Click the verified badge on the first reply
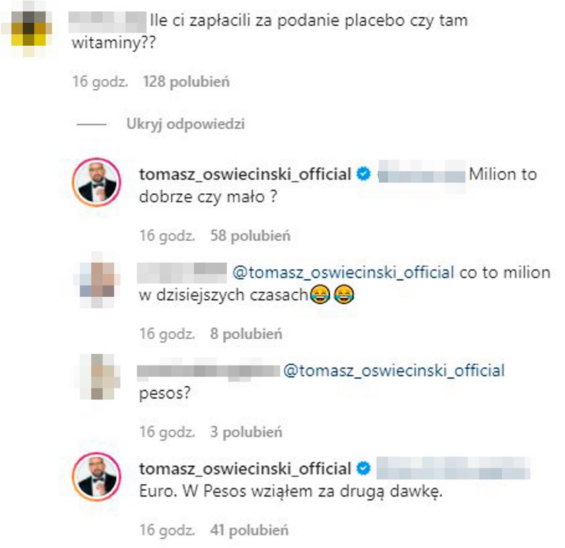Image resolution: width=565 pixels, height=548 pixels. 363,174
